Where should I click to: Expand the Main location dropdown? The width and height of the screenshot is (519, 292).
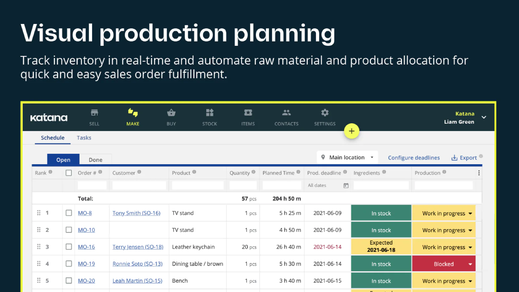(x=347, y=157)
